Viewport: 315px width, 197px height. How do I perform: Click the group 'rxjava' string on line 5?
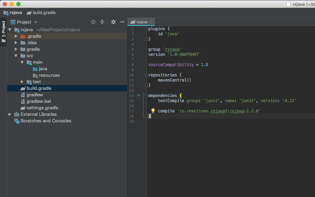[172, 49]
